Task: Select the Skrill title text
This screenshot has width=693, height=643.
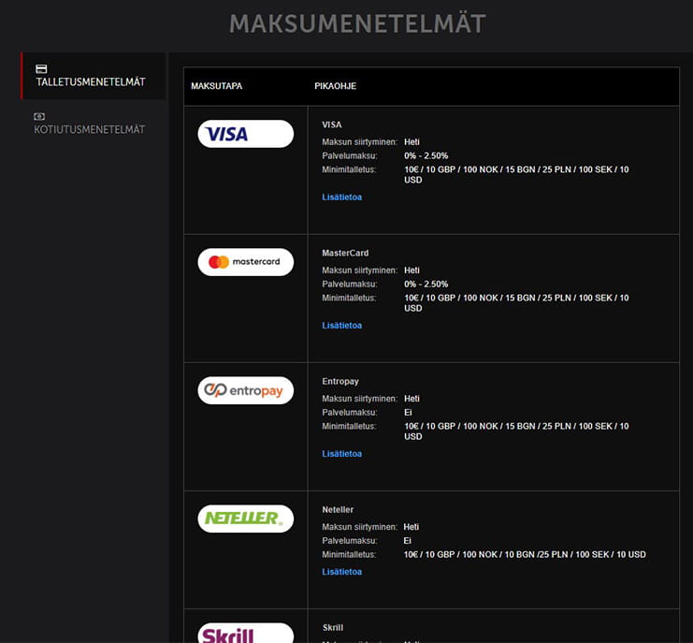Action: pyautogui.click(x=333, y=627)
